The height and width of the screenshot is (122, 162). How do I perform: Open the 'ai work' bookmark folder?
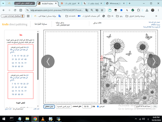[x=70, y=16]
